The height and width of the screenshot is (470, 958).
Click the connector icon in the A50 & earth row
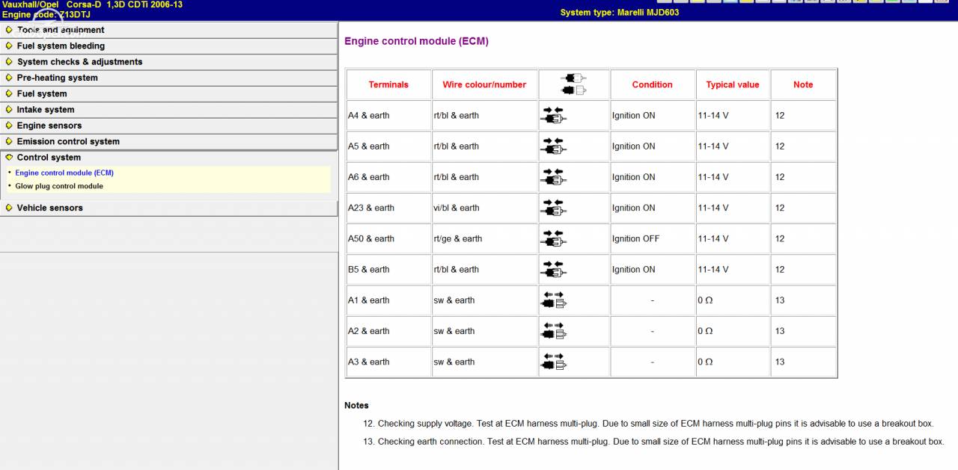553,238
